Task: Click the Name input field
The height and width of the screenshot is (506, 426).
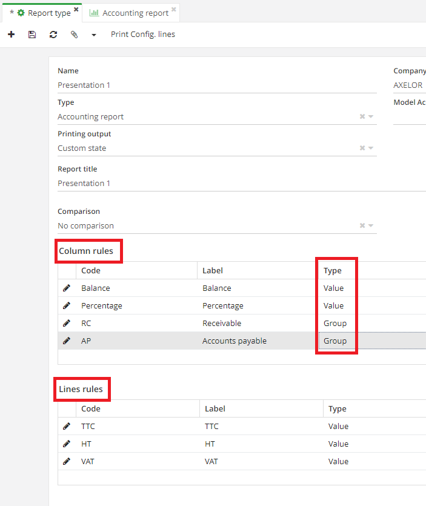Action: click(217, 85)
